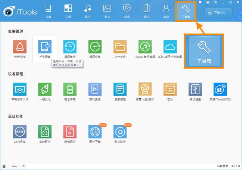Switch to the Music tab
The height and width of the screenshot is (170, 242).
point(88,11)
